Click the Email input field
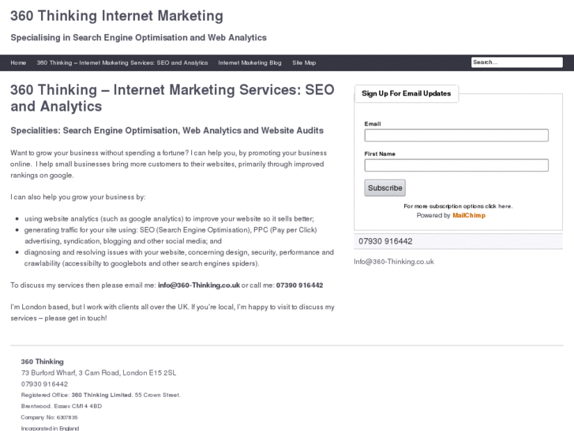Image resolution: width=574 pixels, height=431 pixels. tap(456, 135)
